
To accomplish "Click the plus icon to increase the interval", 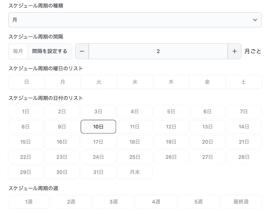I will tap(234, 51).
